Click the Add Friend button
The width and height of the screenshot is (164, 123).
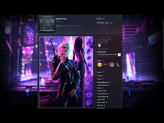(100, 23)
